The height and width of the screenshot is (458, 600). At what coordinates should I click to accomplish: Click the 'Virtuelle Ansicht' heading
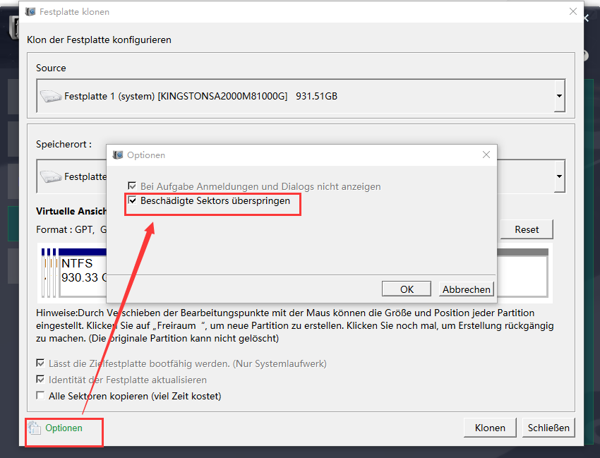(71, 211)
